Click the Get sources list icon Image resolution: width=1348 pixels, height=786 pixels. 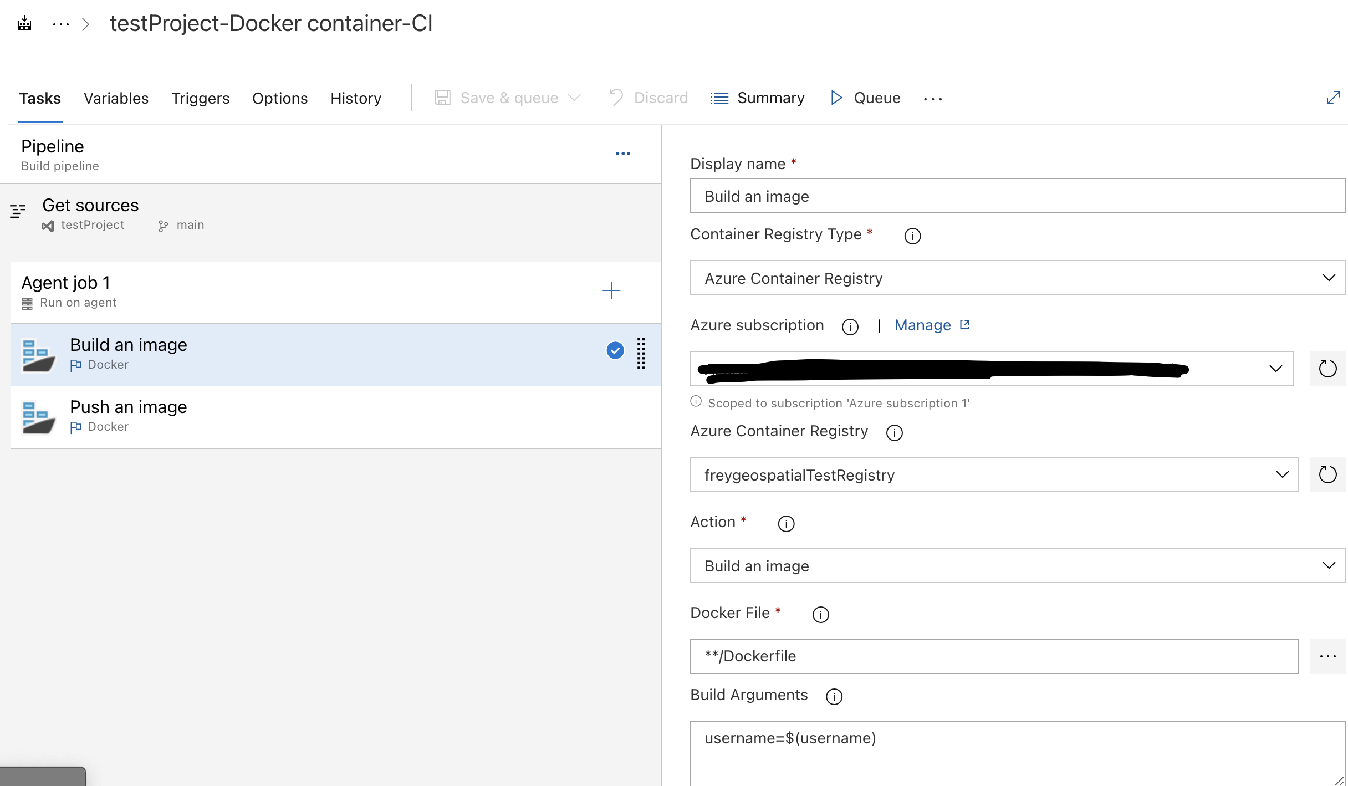pos(18,211)
